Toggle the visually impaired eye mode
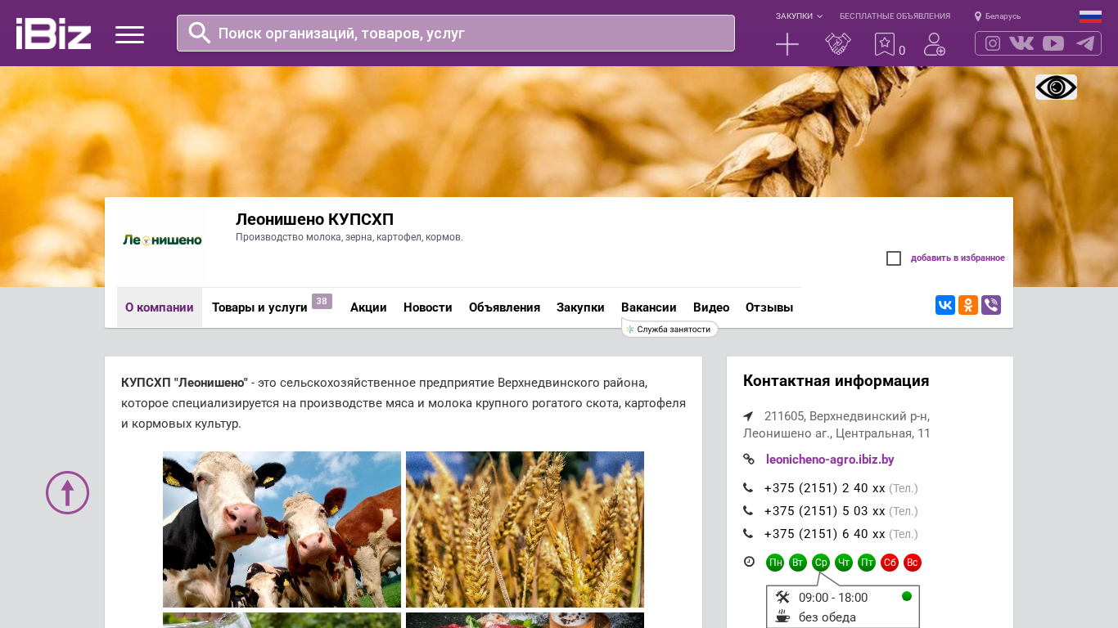This screenshot has width=1118, height=628. pyautogui.click(x=1056, y=87)
